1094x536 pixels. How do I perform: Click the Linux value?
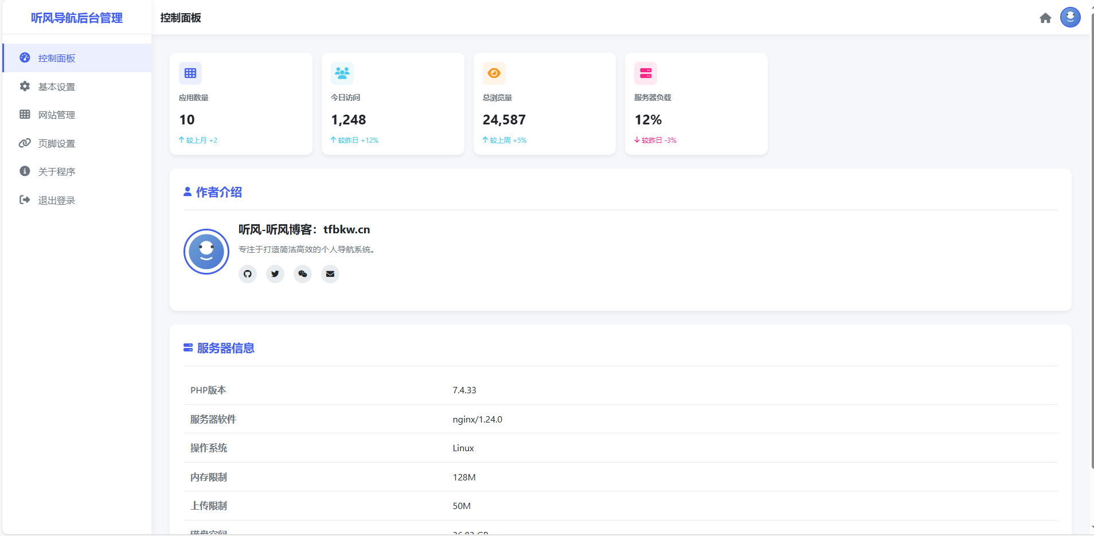tap(463, 448)
